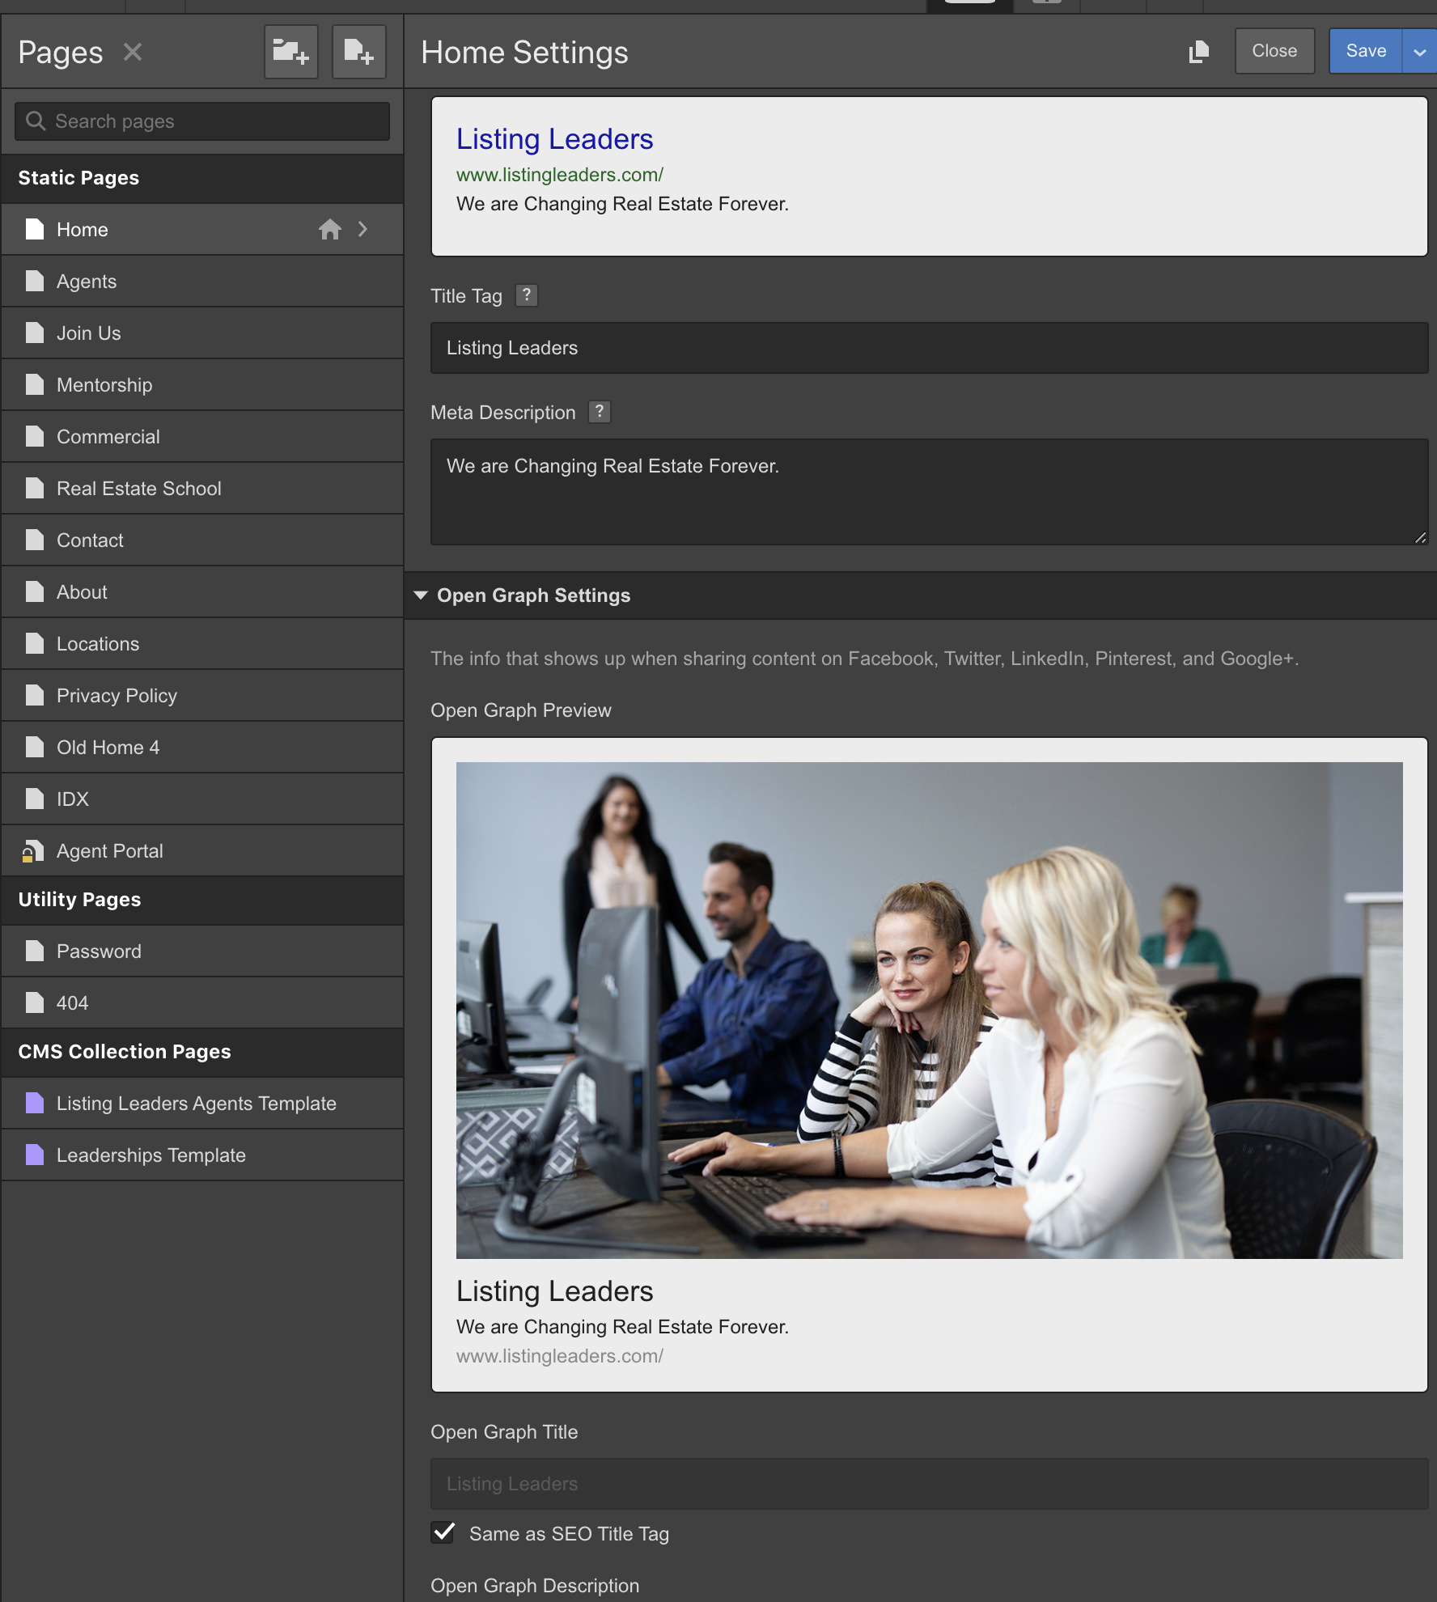Click the Meta Description resize handle
Image resolution: width=1437 pixels, height=1602 pixels.
(1421, 537)
